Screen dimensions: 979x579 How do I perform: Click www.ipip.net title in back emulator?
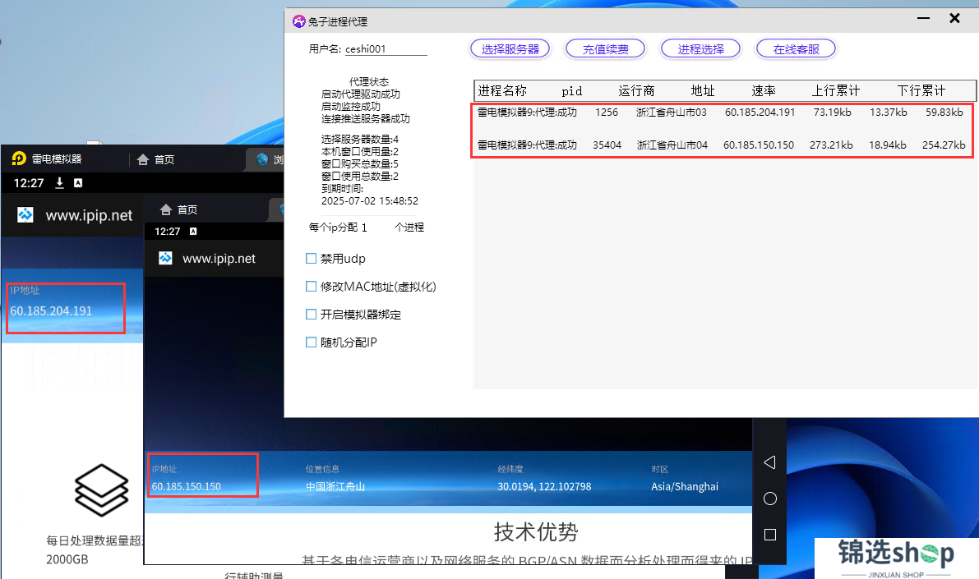click(x=89, y=215)
